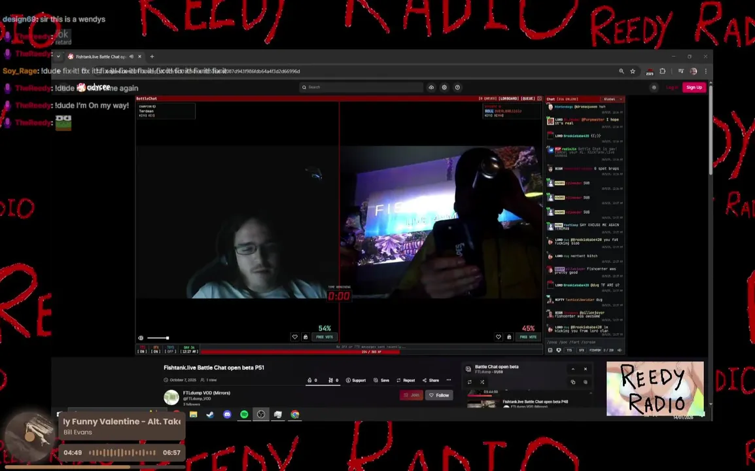Viewport: 755px width, 471px height.
Task: Like the right player with heart icon
Action: [499, 337]
